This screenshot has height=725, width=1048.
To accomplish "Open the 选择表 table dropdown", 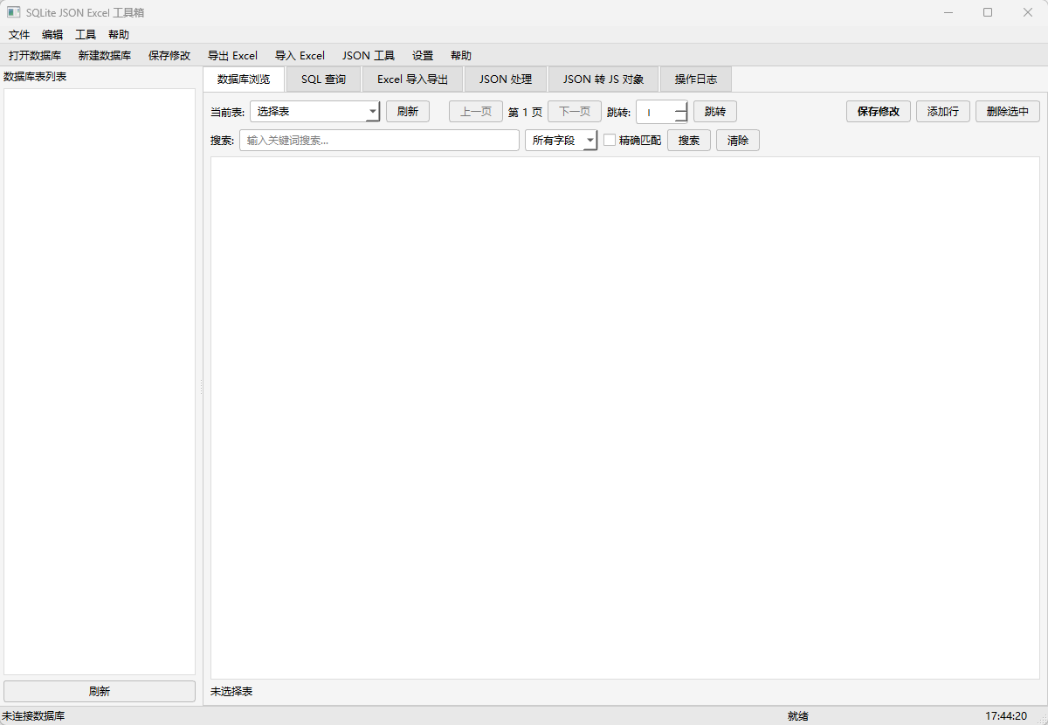I will (x=315, y=112).
